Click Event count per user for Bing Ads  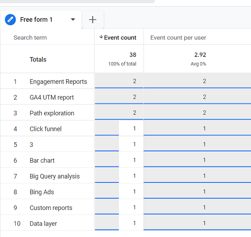pyautogui.click(x=197, y=191)
